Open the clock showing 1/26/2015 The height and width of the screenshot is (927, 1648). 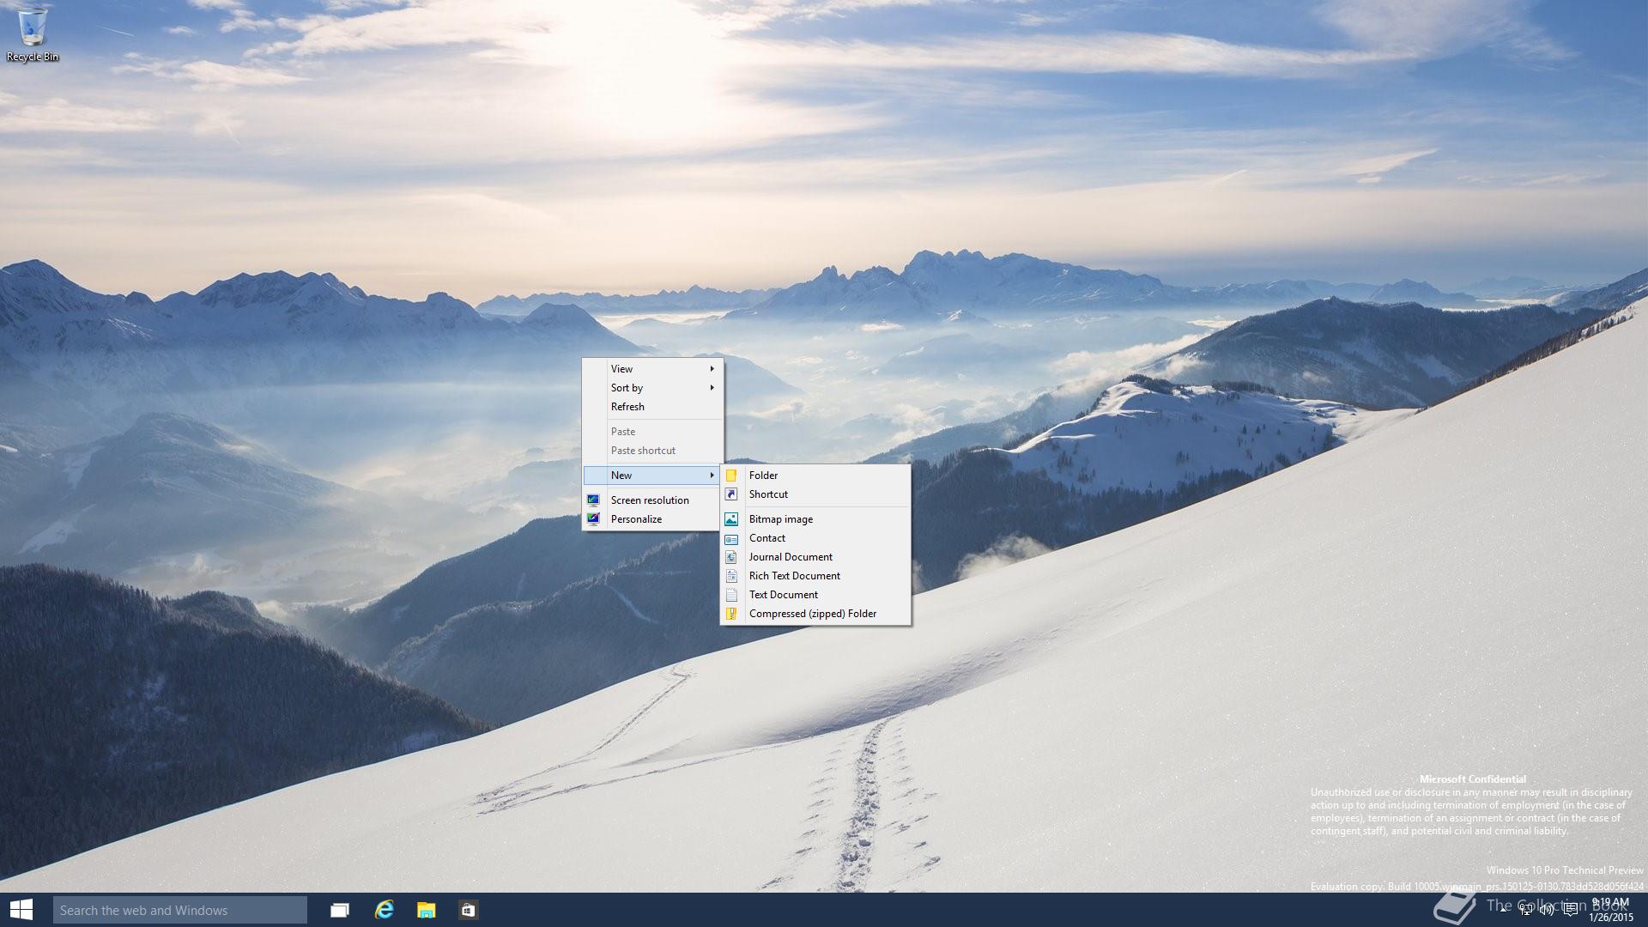click(1611, 910)
